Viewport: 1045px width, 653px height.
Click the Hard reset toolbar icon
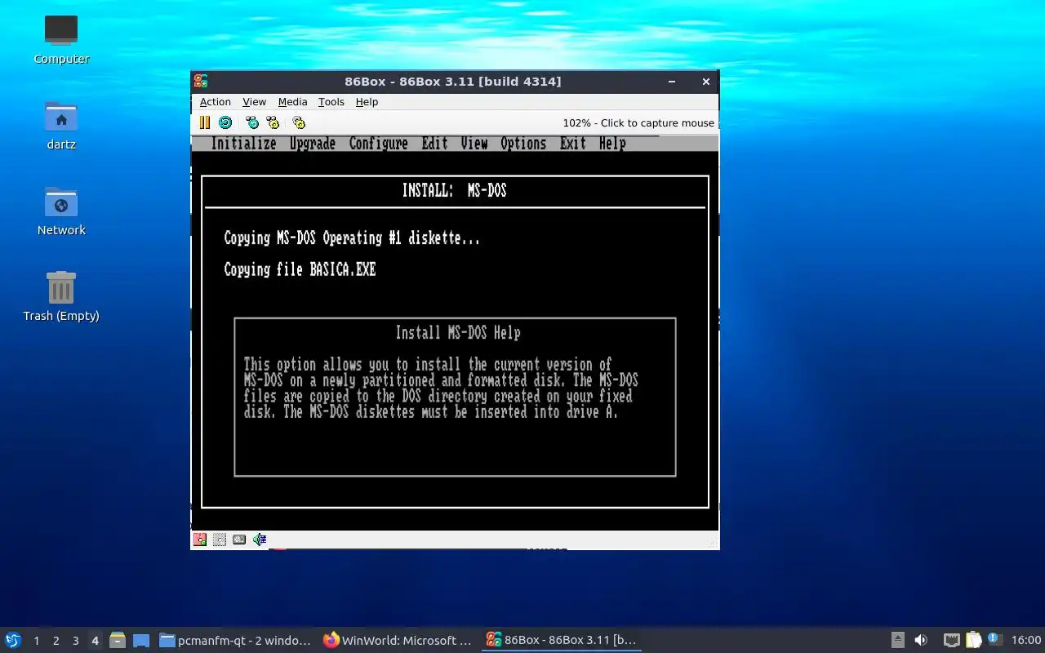tap(225, 122)
